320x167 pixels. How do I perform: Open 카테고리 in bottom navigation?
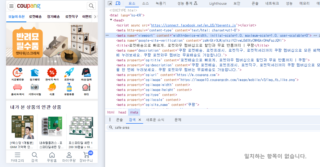click(x=17, y=157)
